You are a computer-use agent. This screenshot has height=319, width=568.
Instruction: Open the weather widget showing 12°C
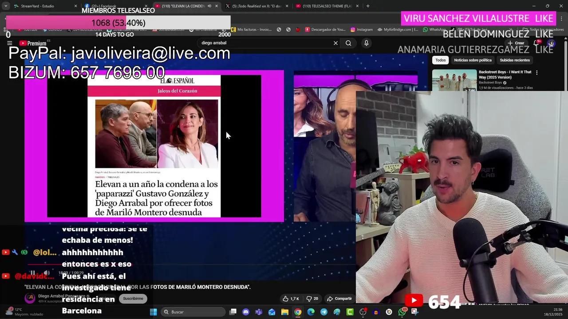pos(24,312)
